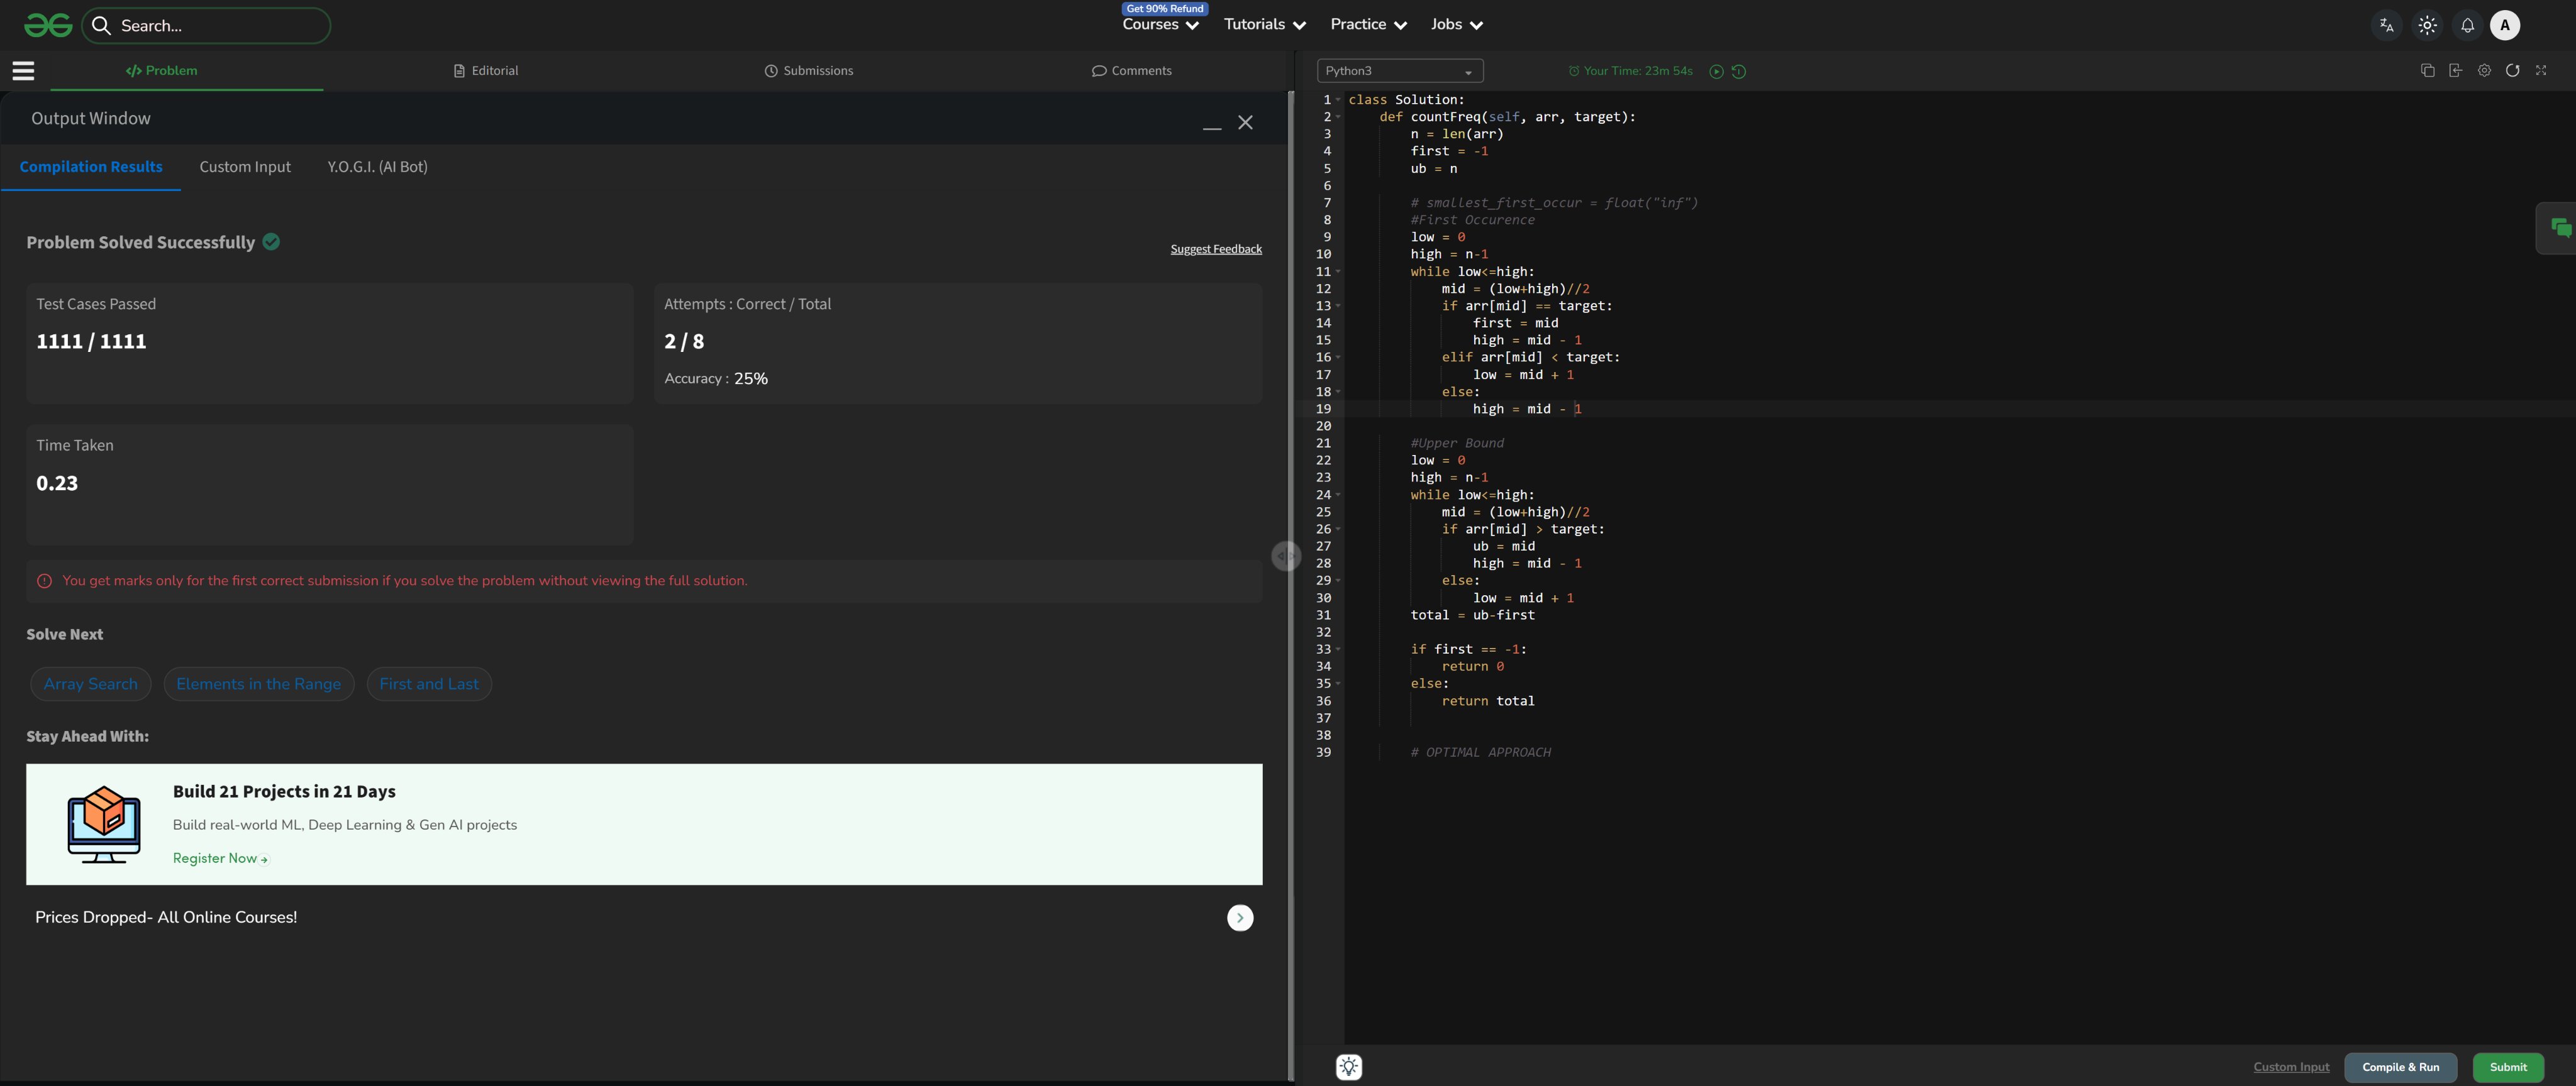Click the Suggest Feedback link
Screen dimensions: 2576x1086
(x=1216, y=249)
